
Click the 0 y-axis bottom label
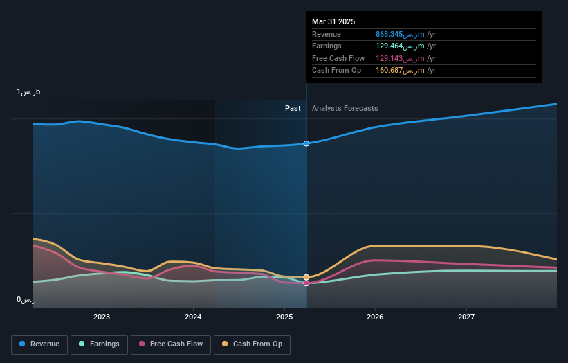click(x=26, y=300)
